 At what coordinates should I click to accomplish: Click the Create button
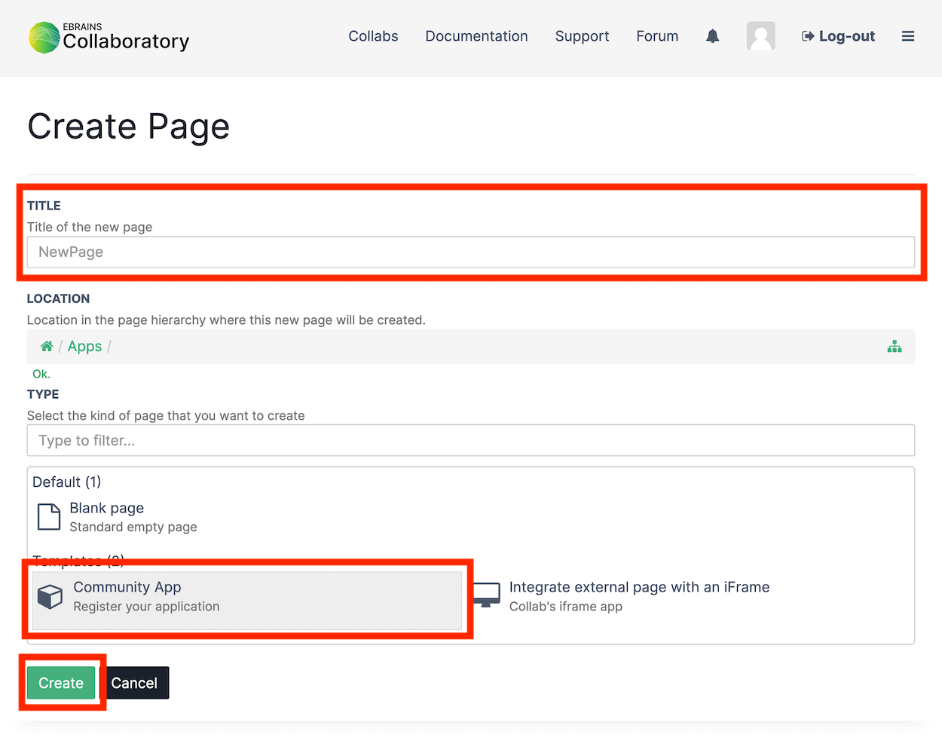pos(60,683)
